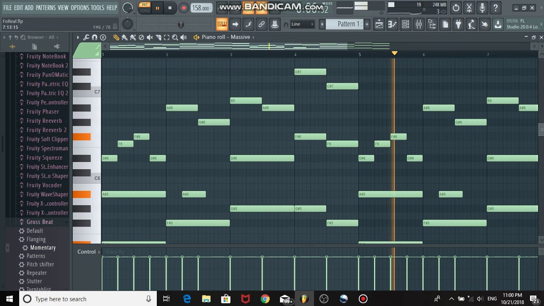The height and width of the screenshot is (306, 544).
Task: Open piano roll menu arrow at toolbar start
Action: pyautogui.click(x=78, y=37)
